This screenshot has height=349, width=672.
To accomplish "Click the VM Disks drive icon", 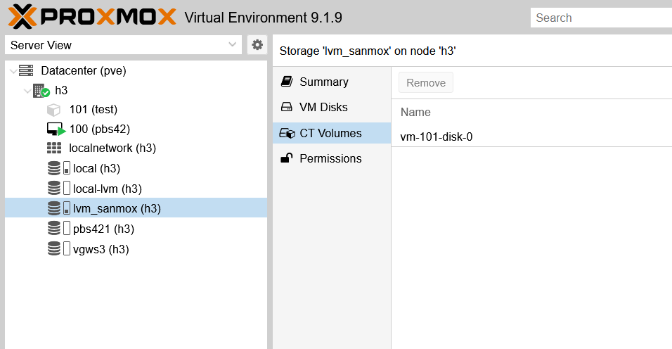I will pyautogui.click(x=286, y=107).
